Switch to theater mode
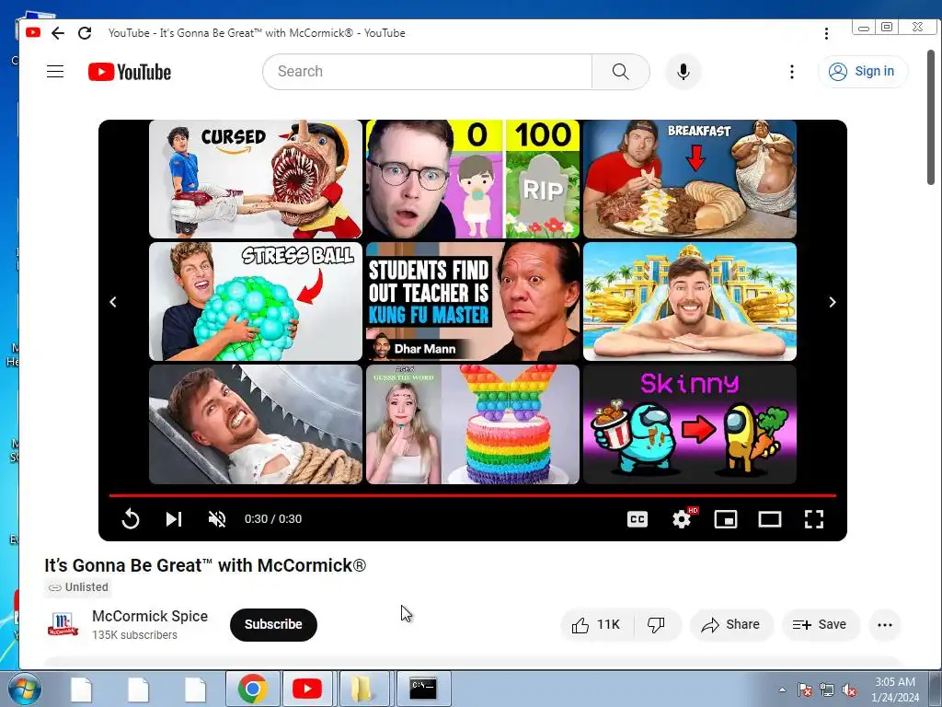 pos(770,519)
